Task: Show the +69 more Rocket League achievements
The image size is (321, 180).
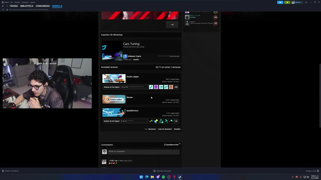Action: 176,87
